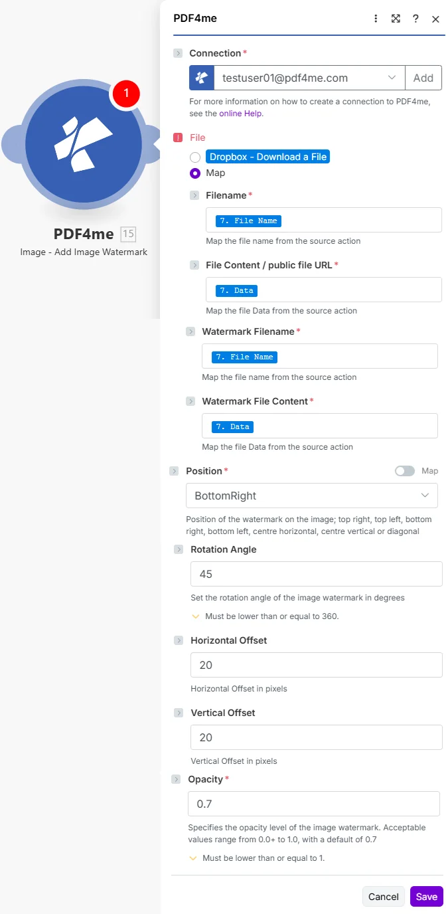Viewport: 446px width, 914px height.
Task: Expand the Rotation Angle field arrow
Action: pyautogui.click(x=179, y=549)
